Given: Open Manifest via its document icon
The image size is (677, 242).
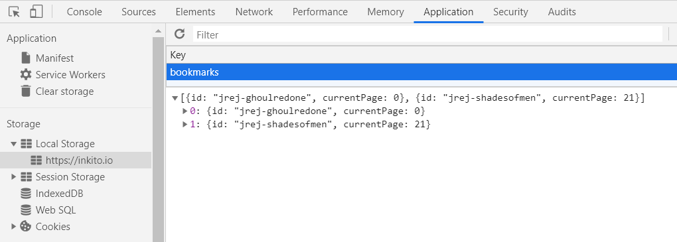Looking at the screenshot, I should 26,58.
